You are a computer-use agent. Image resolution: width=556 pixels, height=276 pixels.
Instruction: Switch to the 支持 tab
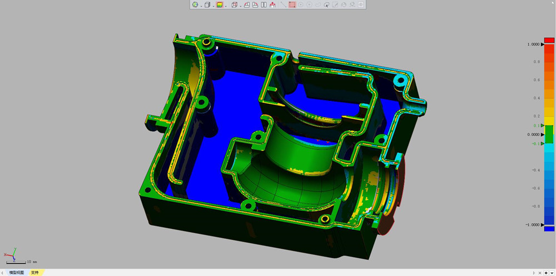tap(35, 273)
